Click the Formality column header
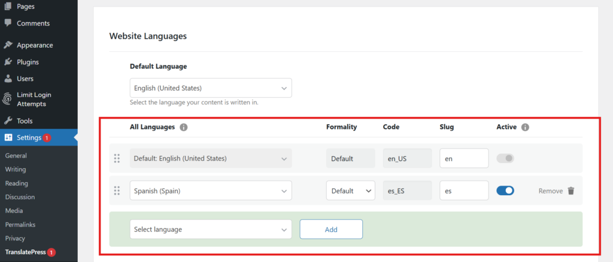The width and height of the screenshot is (613, 262). pyautogui.click(x=341, y=127)
